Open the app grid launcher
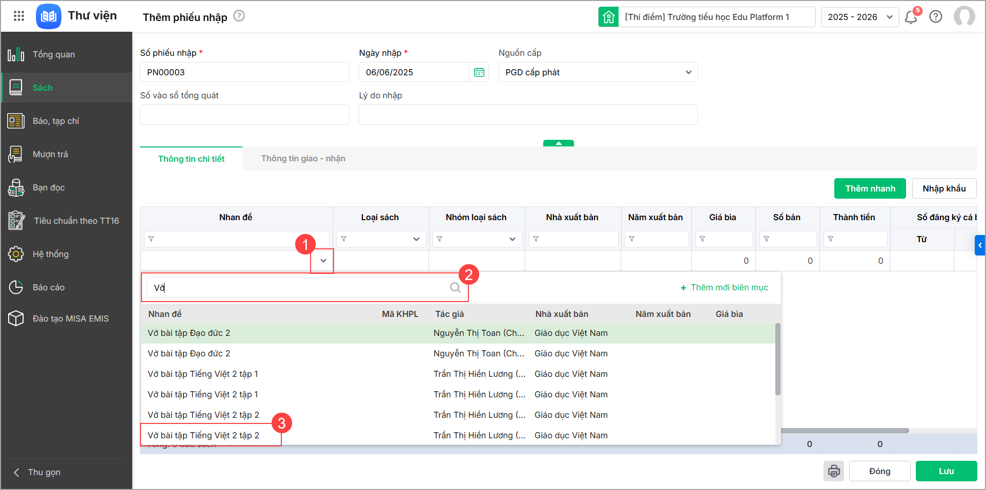Screen dimensions: 986x490 click(19, 16)
